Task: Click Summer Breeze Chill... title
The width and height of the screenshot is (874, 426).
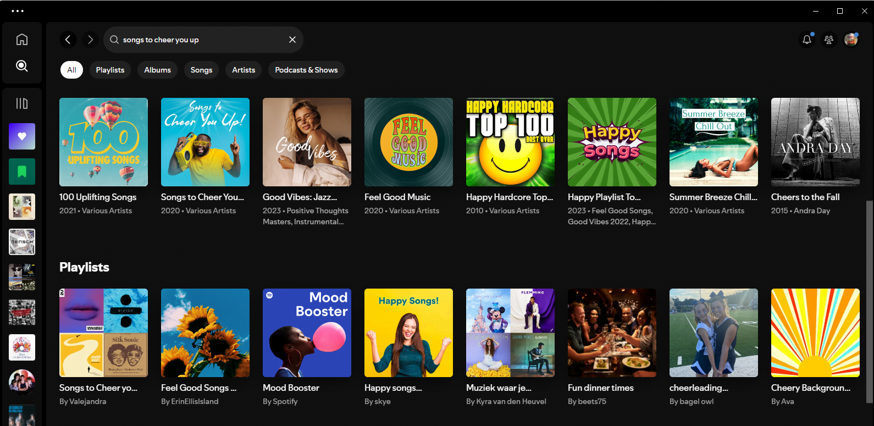Action: (713, 197)
